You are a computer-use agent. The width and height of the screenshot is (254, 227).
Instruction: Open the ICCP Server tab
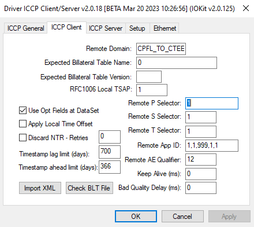(106, 28)
